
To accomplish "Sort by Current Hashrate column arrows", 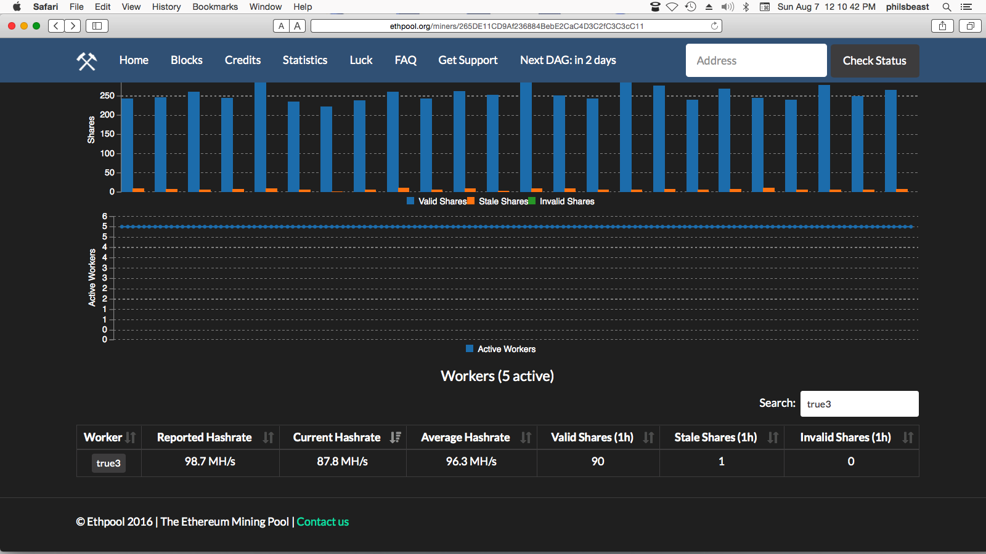I will pyautogui.click(x=396, y=437).
